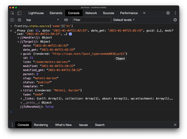Toggle the device toolbar icon

[19, 13]
